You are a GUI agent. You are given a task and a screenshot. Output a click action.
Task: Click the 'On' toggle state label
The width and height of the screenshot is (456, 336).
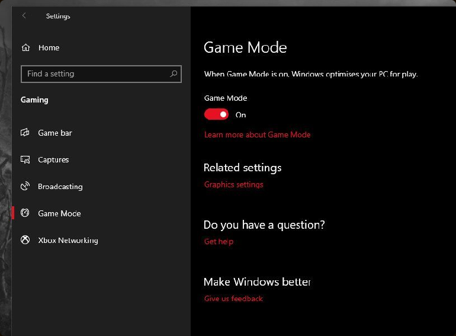click(x=240, y=115)
